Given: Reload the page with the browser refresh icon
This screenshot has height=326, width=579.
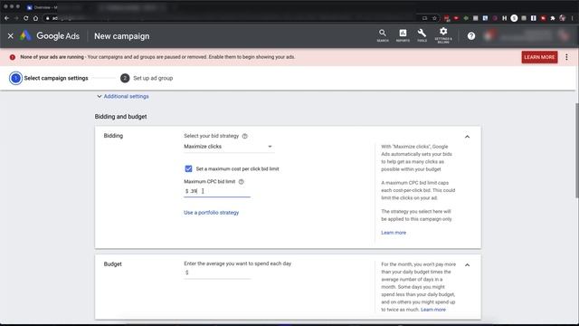Looking at the screenshot, I should (26, 18).
